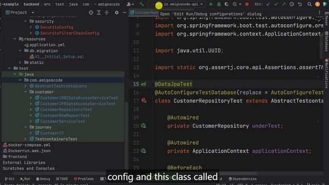
Task: Click the Spring bean gutter icon on line 15
Action: point(143,84)
